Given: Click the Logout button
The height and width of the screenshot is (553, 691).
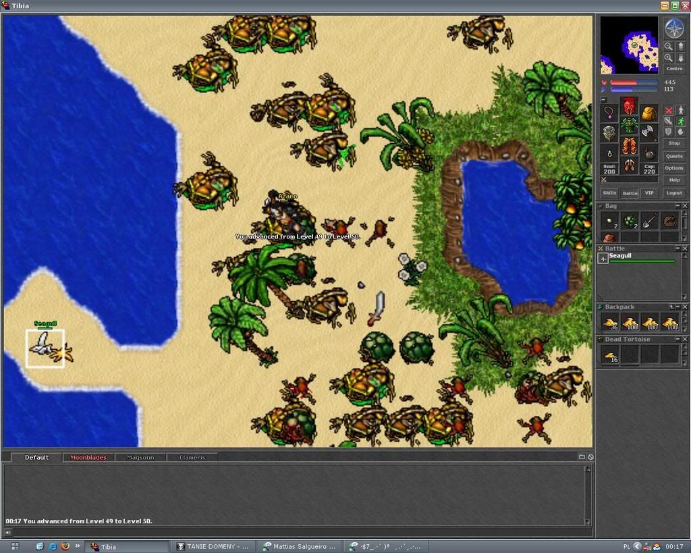Looking at the screenshot, I should (674, 192).
